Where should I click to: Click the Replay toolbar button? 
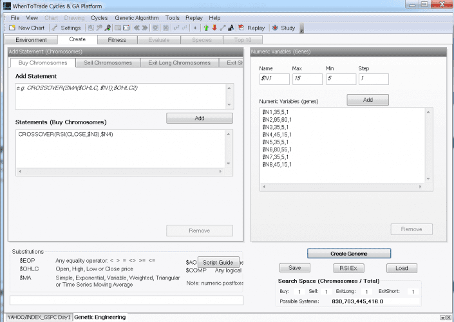click(252, 28)
